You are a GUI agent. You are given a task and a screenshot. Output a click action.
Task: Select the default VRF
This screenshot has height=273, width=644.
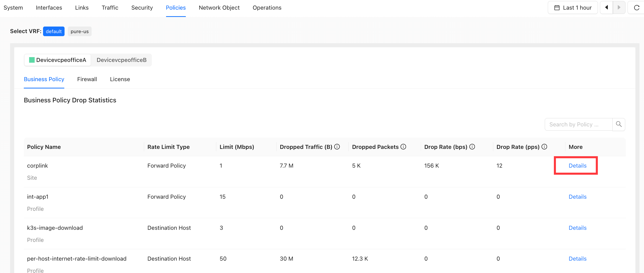pyautogui.click(x=54, y=31)
